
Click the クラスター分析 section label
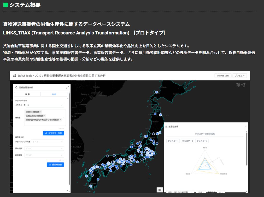(21, 101)
